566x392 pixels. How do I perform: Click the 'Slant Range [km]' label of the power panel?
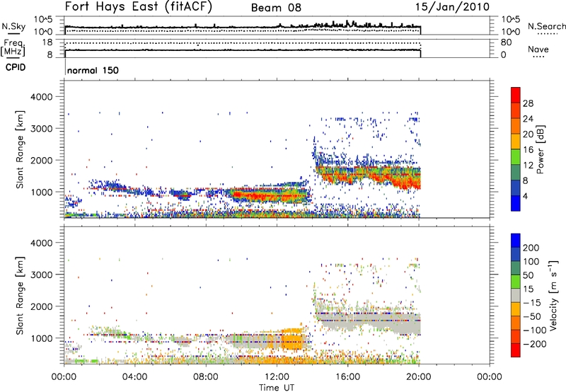pyautogui.click(x=21, y=149)
